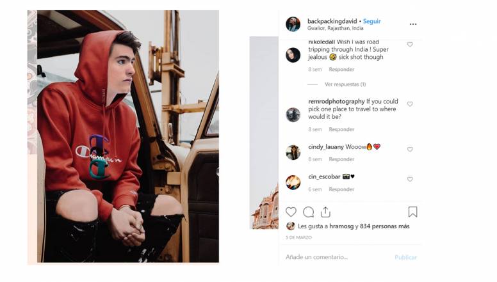Viewport: 497px width, 282px height.
Task: Open cin_escobar's profile picture
Action: click(x=293, y=182)
